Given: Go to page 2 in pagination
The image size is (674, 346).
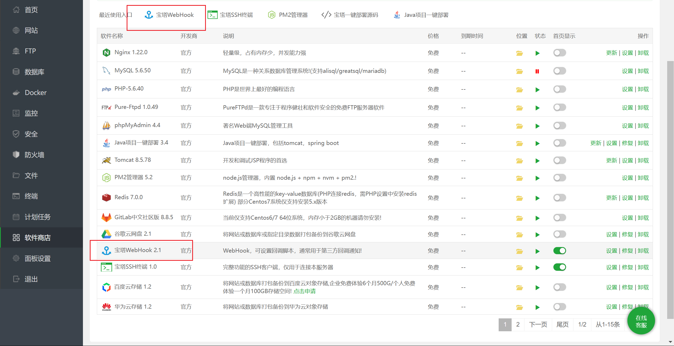Looking at the screenshot, I should pyautogui.click(x=518, y=324).
